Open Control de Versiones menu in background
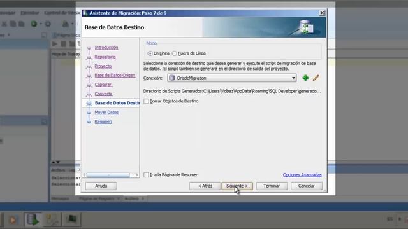 point(62,13)
